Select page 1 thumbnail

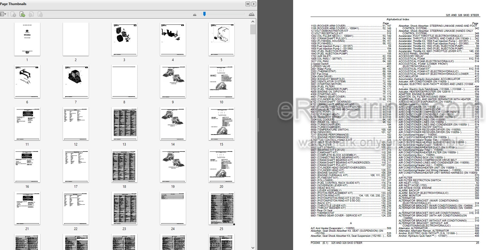[x=27, y=39]
